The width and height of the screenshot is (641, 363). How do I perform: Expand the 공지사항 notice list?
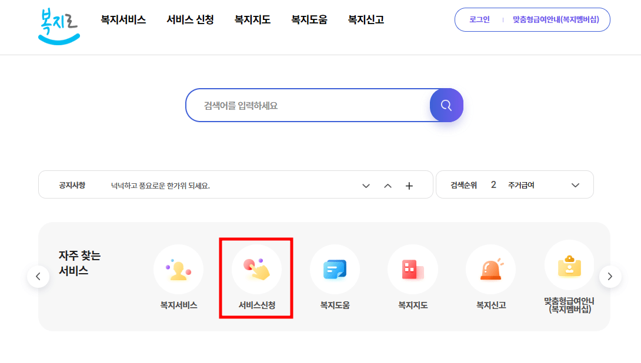coord(366,184)
